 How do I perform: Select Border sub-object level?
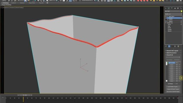click(169, 28)
